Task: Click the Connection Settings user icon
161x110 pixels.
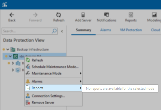Action: coord(28,96)
